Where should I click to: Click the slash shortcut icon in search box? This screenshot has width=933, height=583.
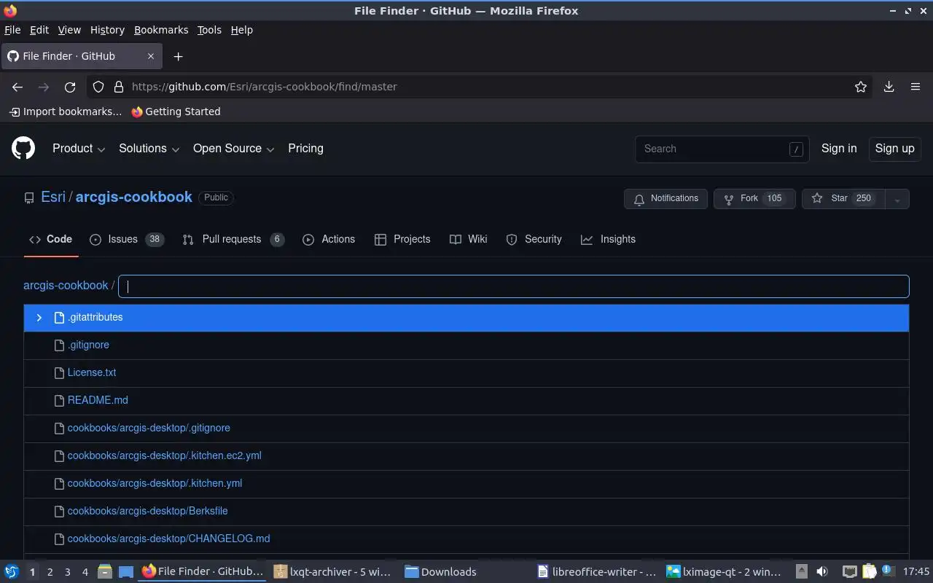(x=796, y=149)
